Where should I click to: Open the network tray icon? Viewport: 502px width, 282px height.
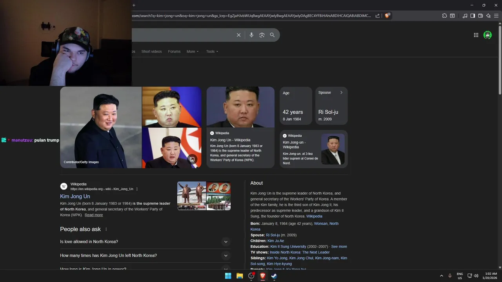(x=470, y=276)
